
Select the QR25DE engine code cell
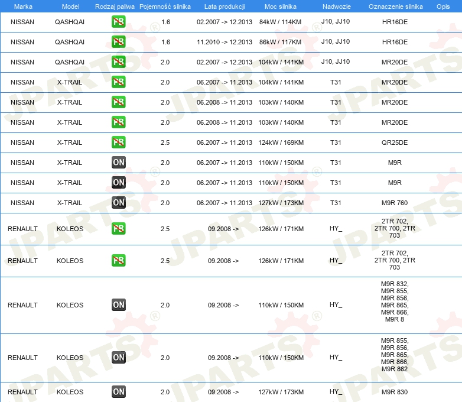[x=395, y=142]
